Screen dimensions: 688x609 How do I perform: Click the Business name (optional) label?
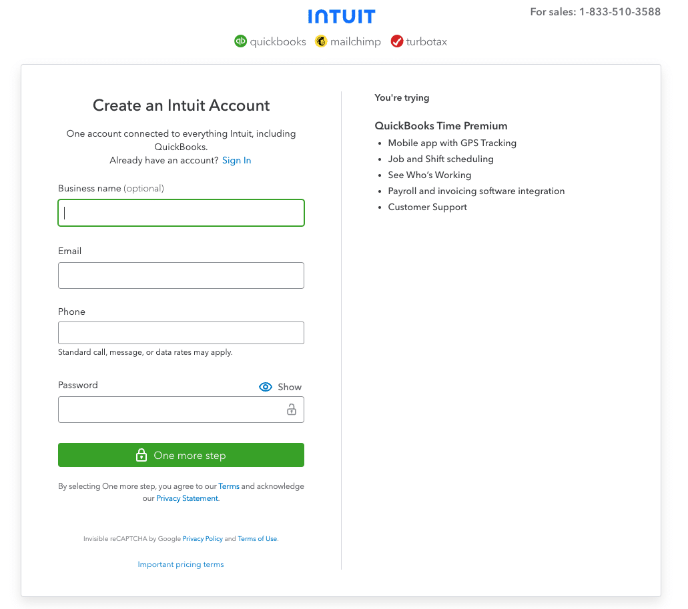111,189
